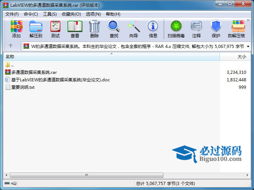254x190 pixels.
Task: Click the Word document icon of .doc file
Action: 7,80
